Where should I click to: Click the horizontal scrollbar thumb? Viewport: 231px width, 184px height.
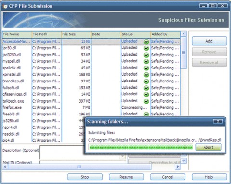(79, 167)
